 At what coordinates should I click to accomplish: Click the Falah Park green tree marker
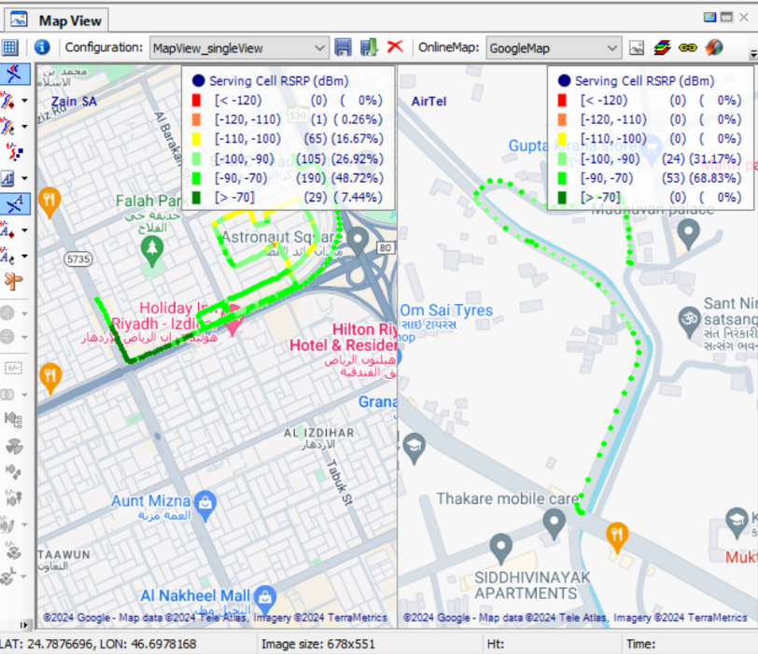coord(152,250)
